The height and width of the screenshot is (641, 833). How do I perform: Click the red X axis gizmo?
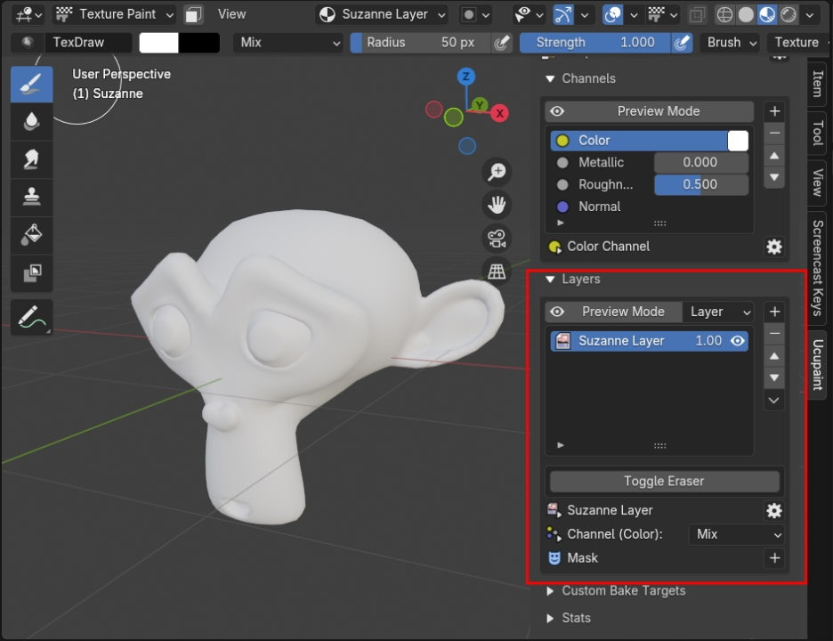point(499,113)
